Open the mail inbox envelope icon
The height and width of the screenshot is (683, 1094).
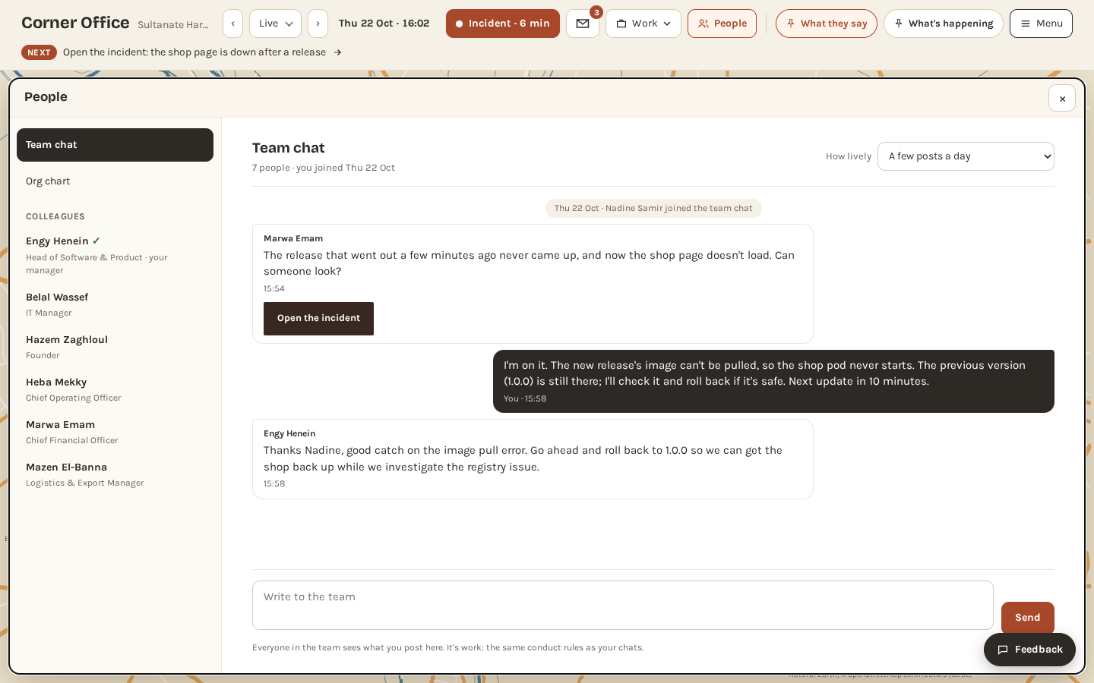tap(583, 24)
